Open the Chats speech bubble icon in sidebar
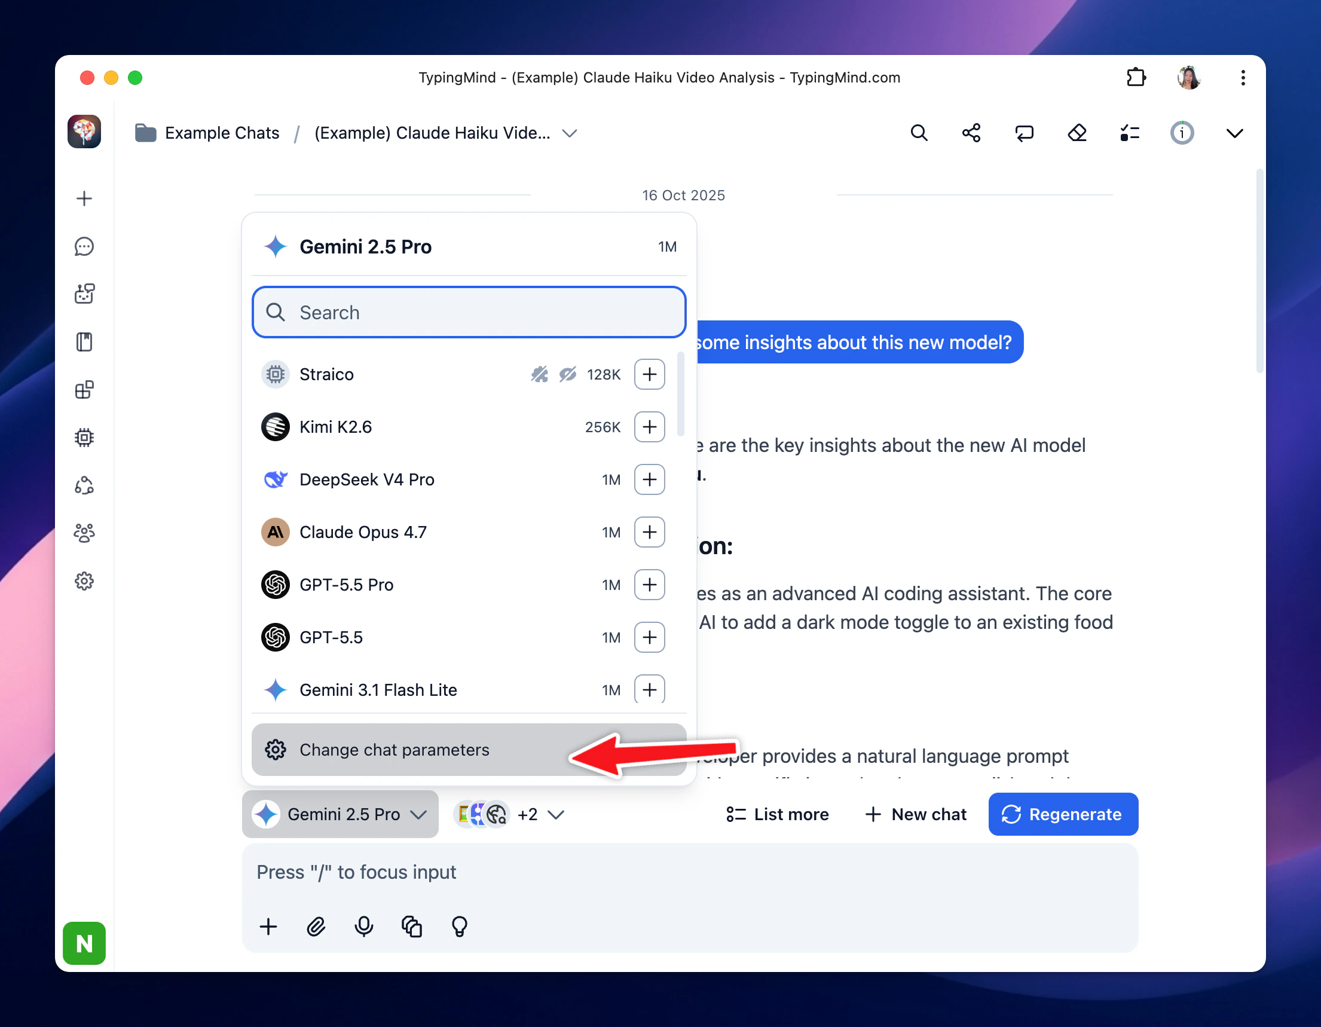The image size is (1321, 1027). (x=84, y=246)
